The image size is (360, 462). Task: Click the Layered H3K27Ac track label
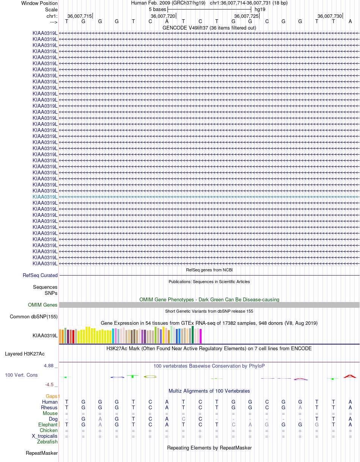pyautogui.click(x=25, y=354)
